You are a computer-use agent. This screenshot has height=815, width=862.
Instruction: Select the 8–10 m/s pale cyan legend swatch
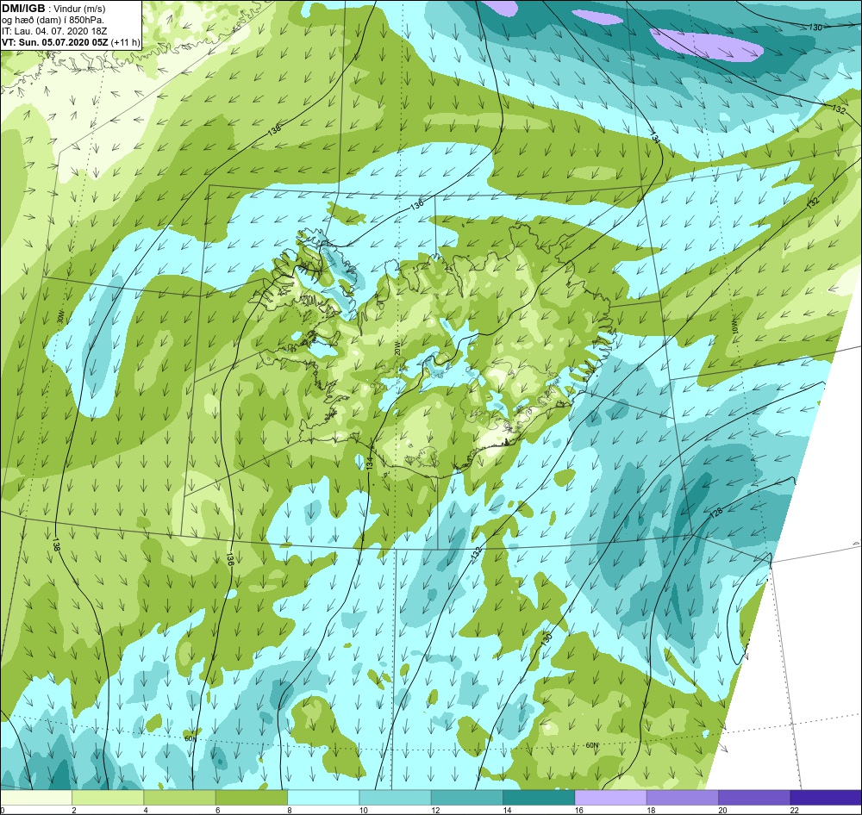point(323,797)
